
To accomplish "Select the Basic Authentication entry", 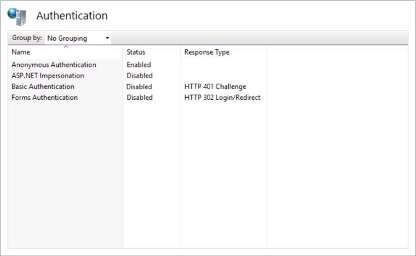I will pos(42,87).
